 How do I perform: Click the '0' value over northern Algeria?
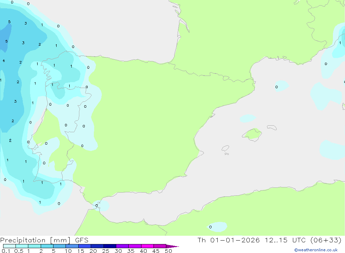[210, 227]
